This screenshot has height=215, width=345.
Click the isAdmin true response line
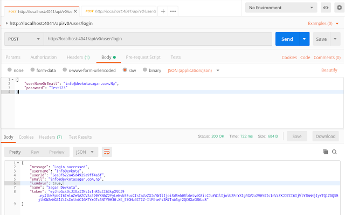point(46,183)
